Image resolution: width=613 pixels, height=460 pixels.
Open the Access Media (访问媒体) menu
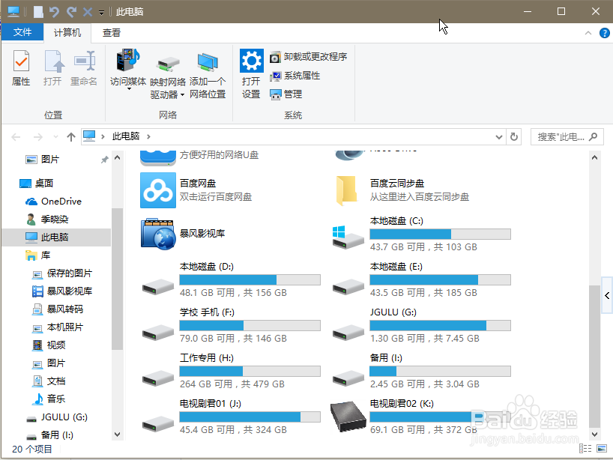128,70
